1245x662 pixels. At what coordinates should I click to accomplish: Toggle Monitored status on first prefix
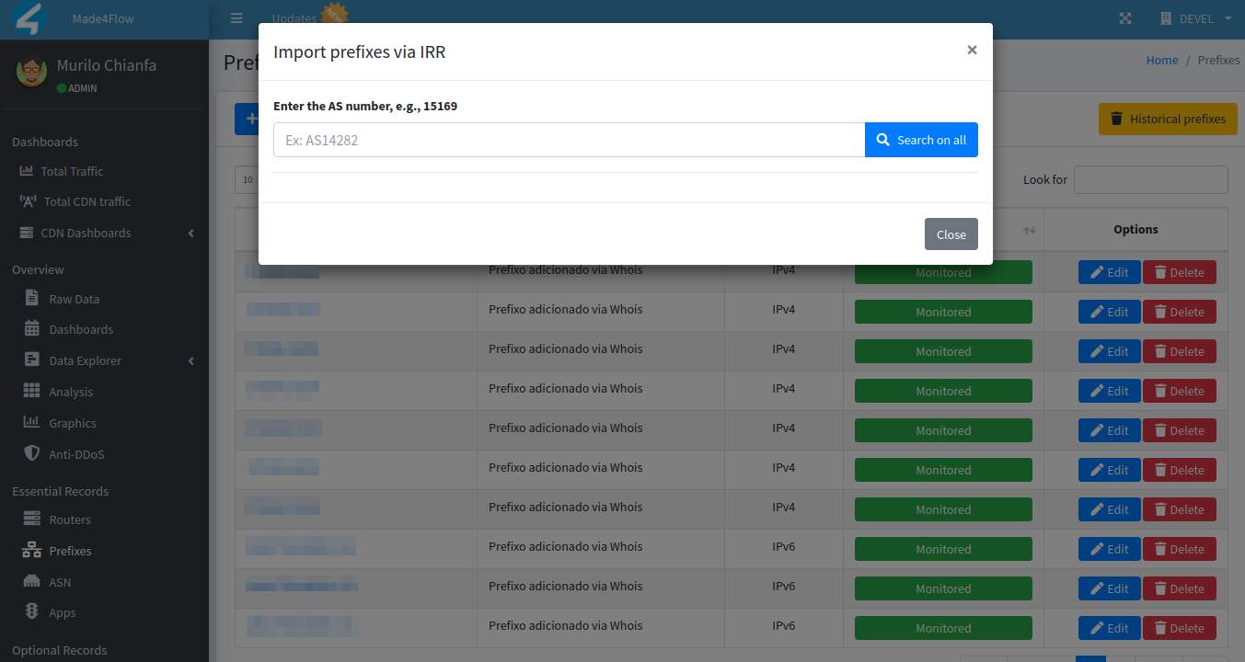943,271
